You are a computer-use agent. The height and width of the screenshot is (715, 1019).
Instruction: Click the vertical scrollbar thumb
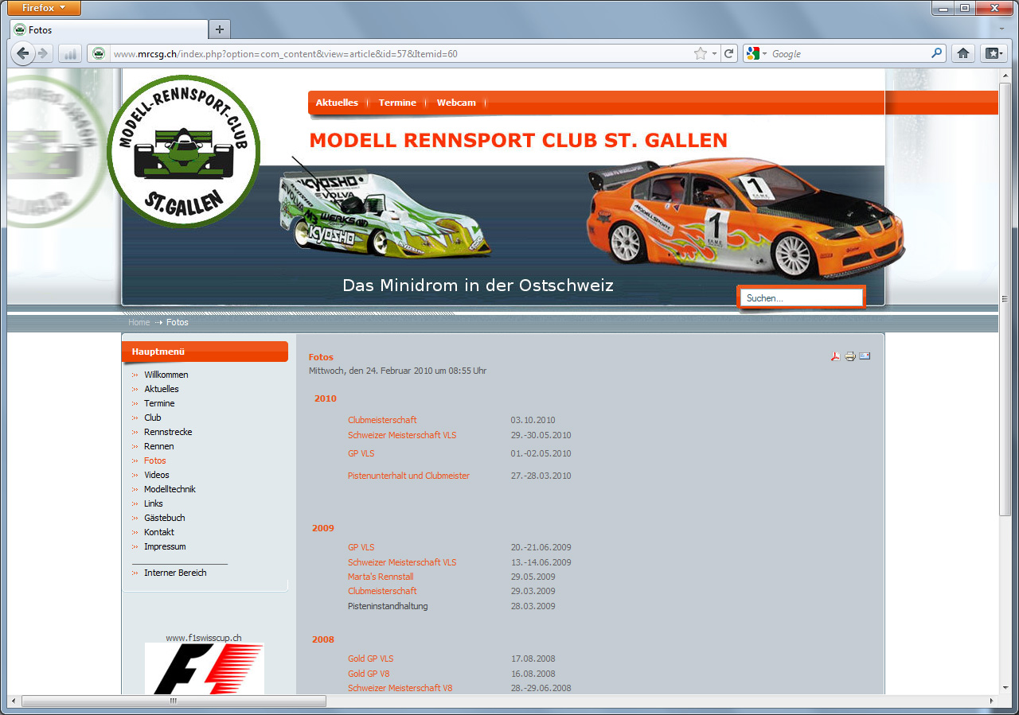1005,298
